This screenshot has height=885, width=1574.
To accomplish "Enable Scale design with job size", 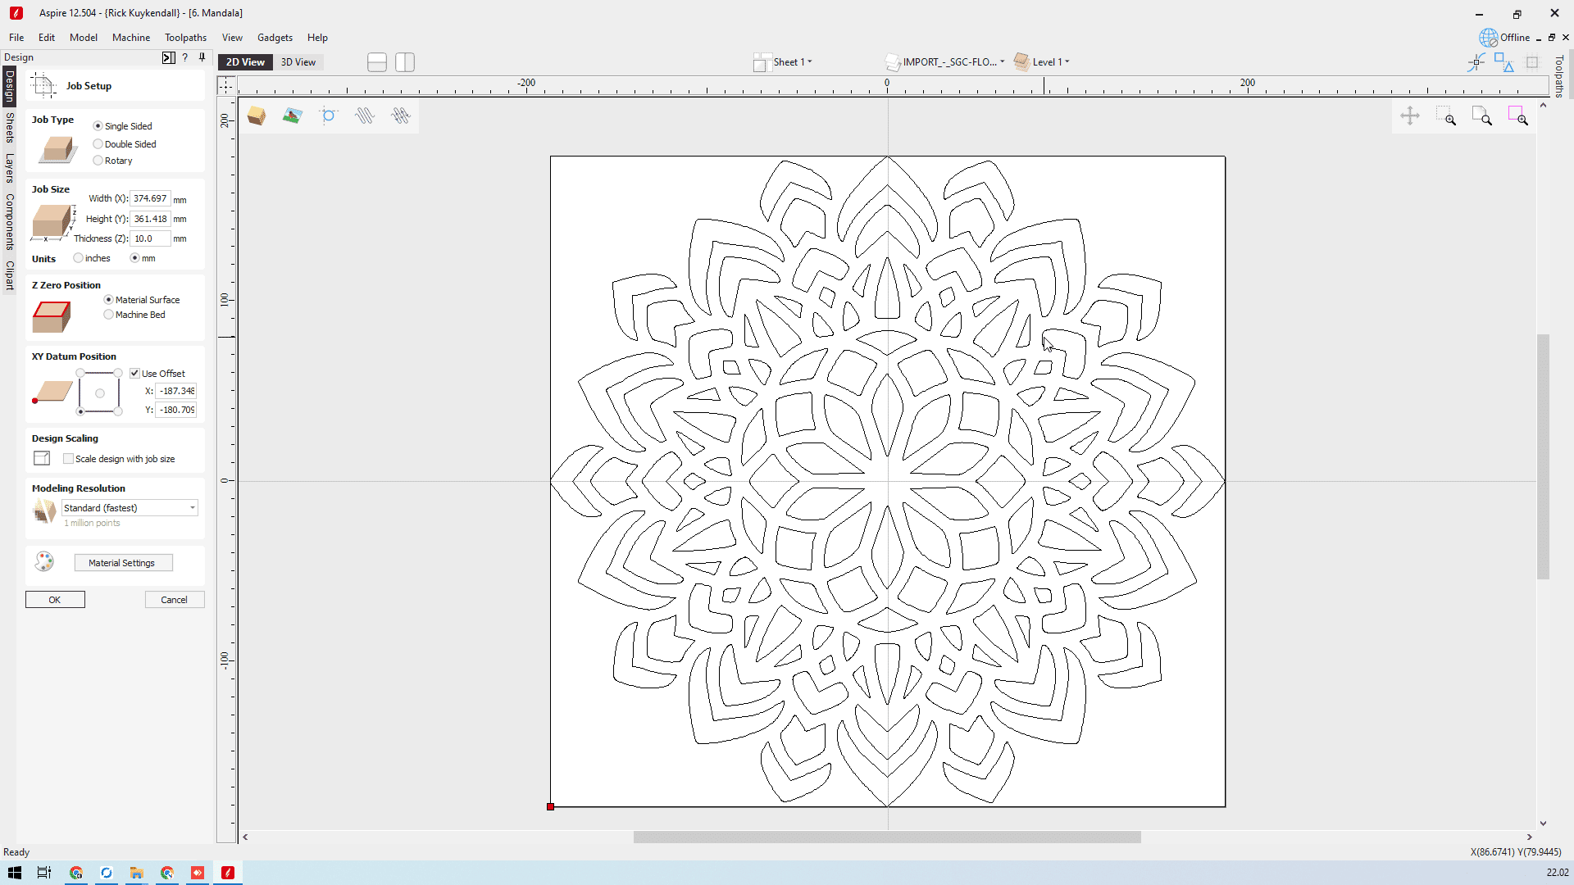I will [x=69, y=459].
